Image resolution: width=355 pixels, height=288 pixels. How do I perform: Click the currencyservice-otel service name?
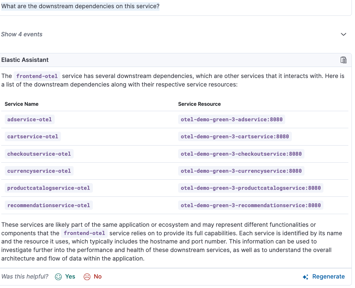pos(39,171)
